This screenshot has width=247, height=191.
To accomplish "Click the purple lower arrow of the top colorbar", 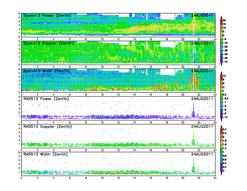I will [221, 64].
